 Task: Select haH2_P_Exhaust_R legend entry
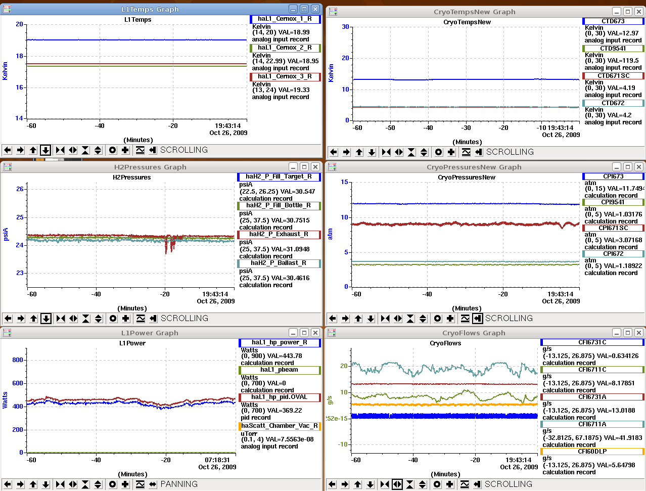[279, 235]
